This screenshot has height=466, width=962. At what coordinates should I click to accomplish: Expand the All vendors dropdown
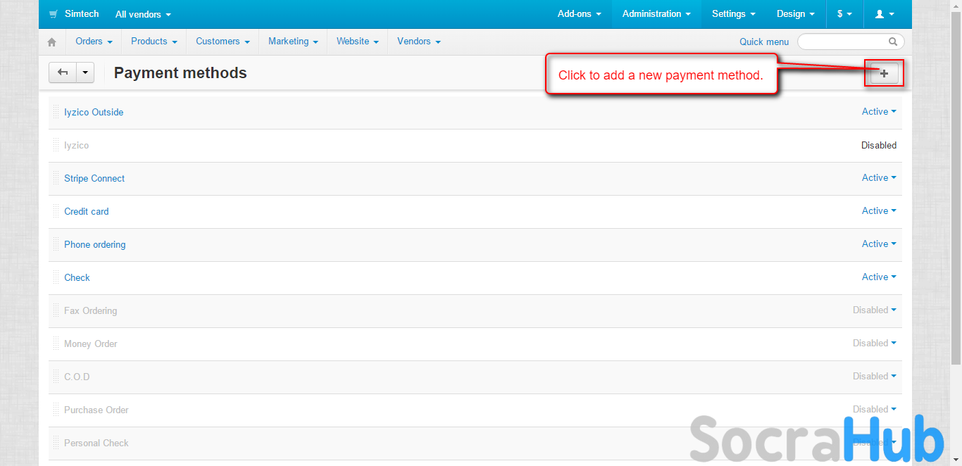coord(143,14)
